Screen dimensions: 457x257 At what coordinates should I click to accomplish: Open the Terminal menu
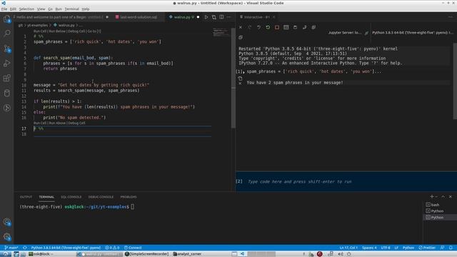[71, 9]
